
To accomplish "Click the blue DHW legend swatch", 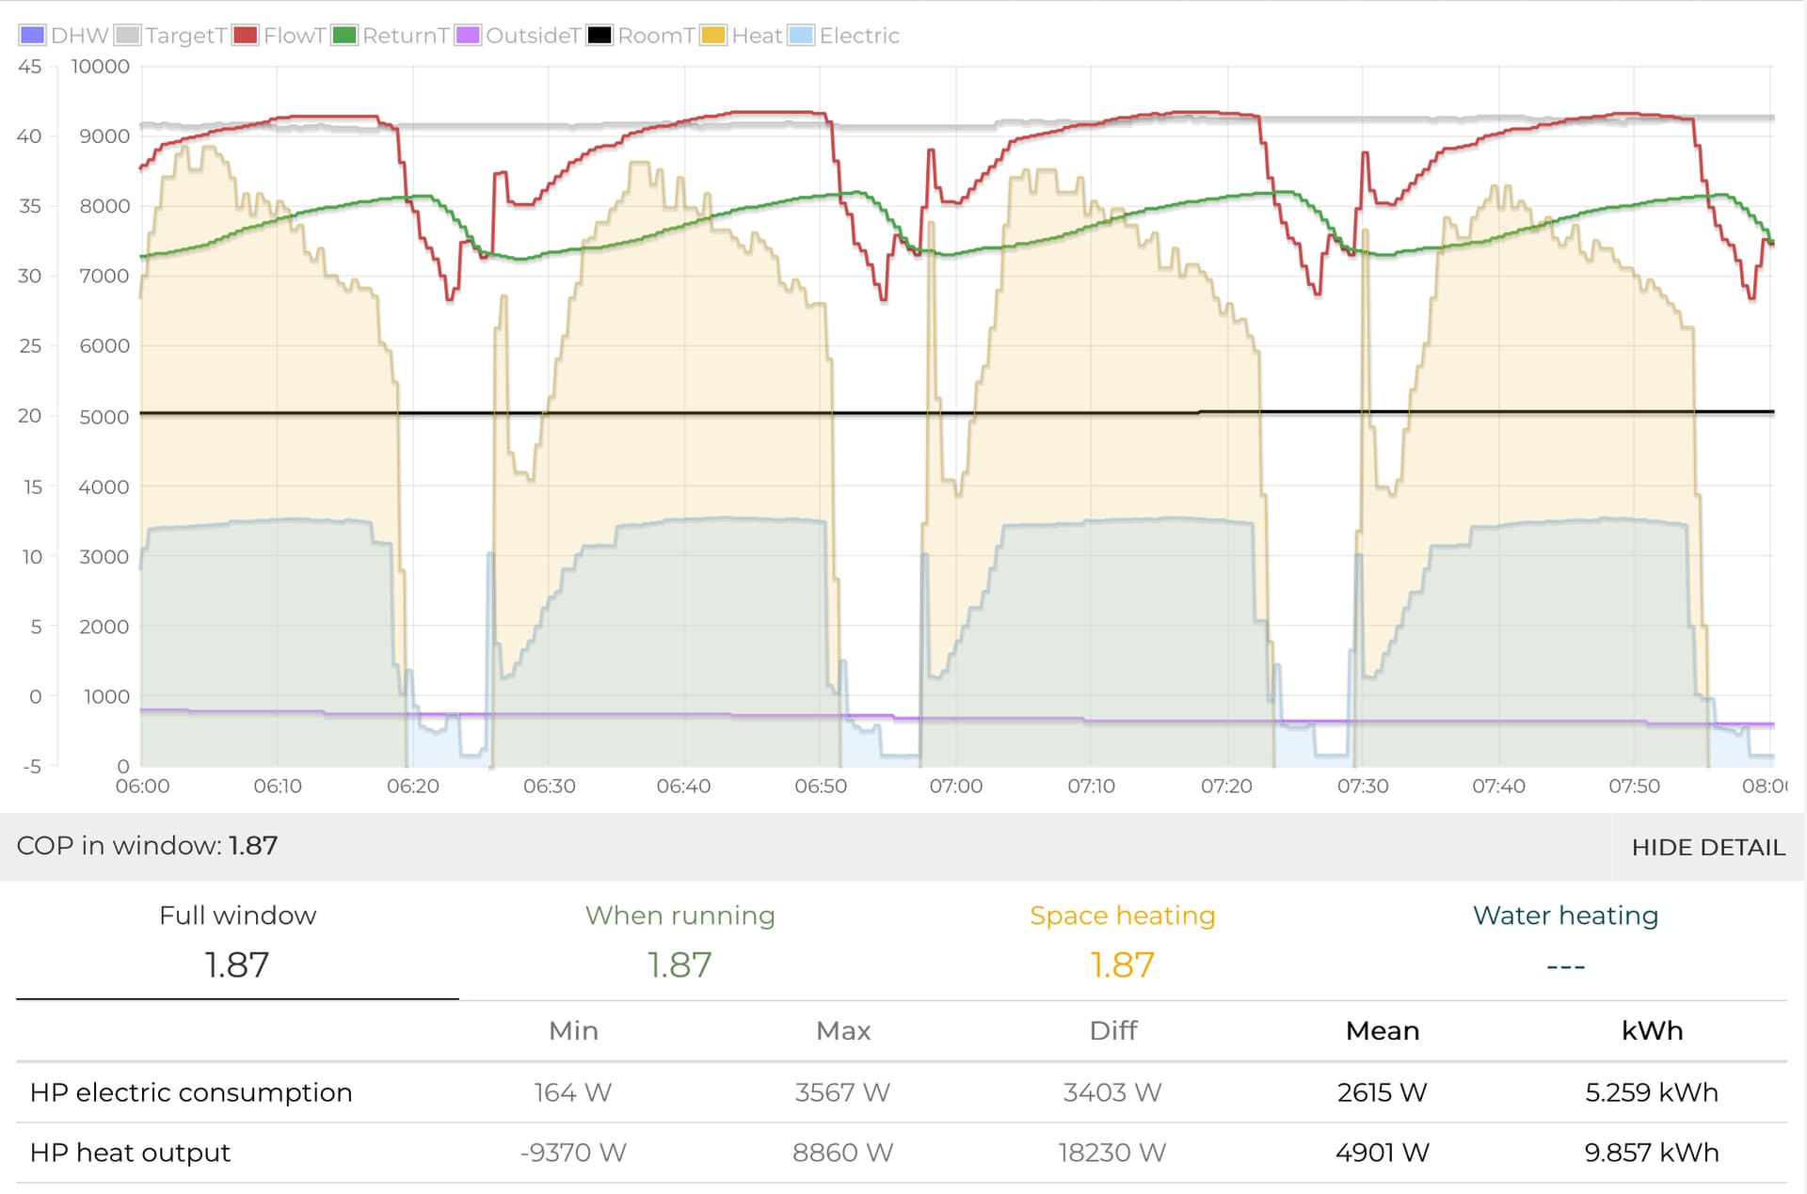I will click(32, 36).
